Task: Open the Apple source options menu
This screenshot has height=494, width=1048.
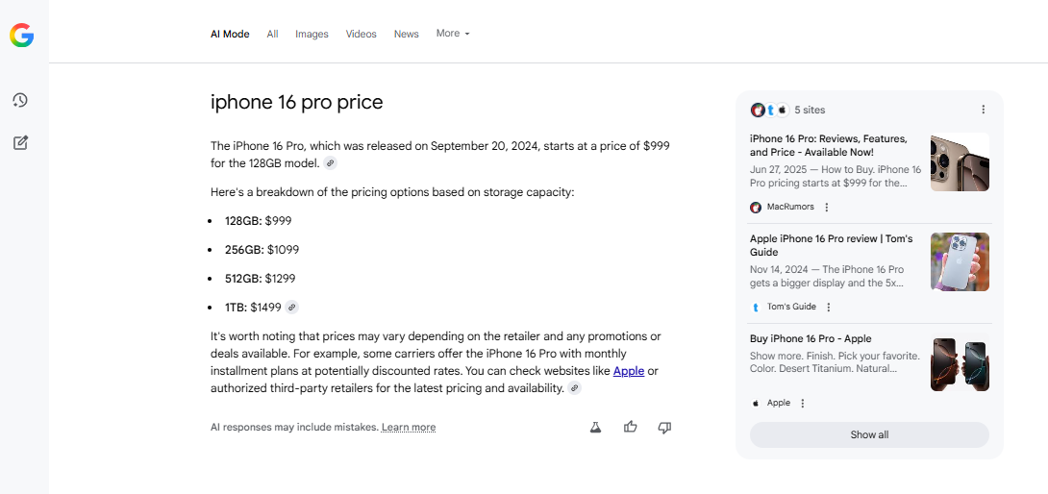Action: [803, 403]
